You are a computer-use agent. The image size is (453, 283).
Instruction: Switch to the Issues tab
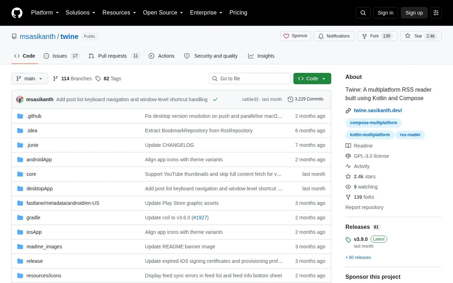click(x=62, y=56)
